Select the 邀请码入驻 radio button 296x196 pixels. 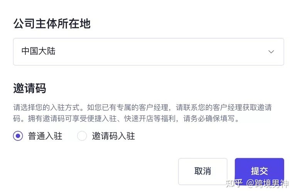click(x=82, y=136)
